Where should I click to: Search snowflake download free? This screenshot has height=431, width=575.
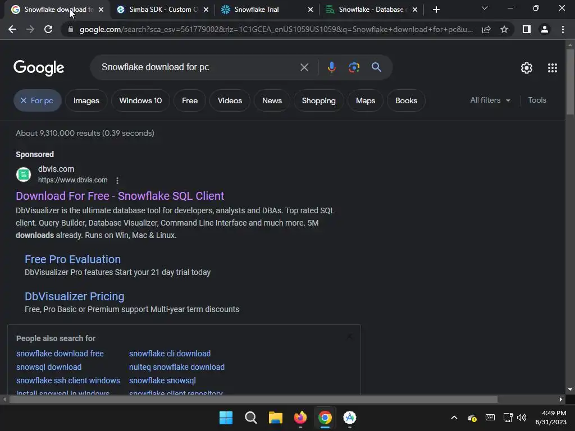pos(60,354)
